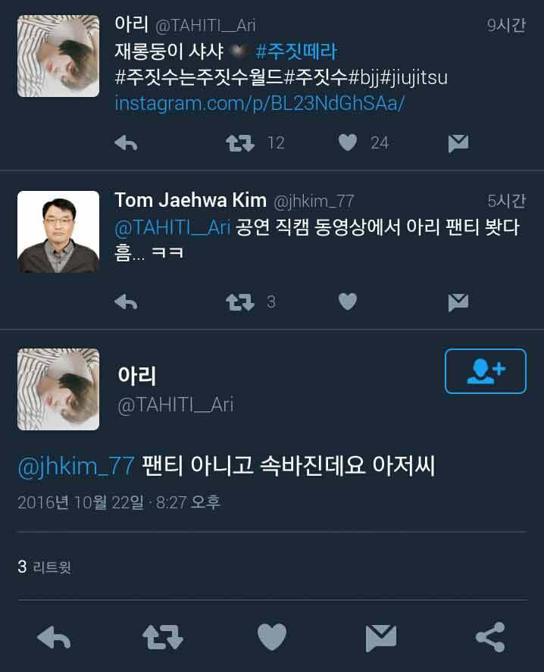
Task: Click the retweet icon showing 12 retweets
Action: (x=240, y=142)
